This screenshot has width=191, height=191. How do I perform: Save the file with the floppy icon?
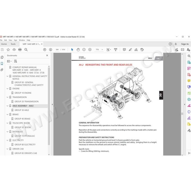point(2,50)
